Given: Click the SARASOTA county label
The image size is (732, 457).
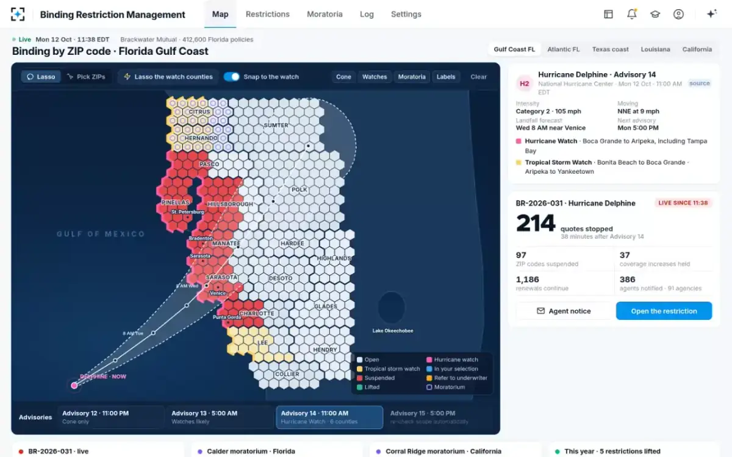Looking at the screenshot, I should pyautogui.click(x=221, y=277).
